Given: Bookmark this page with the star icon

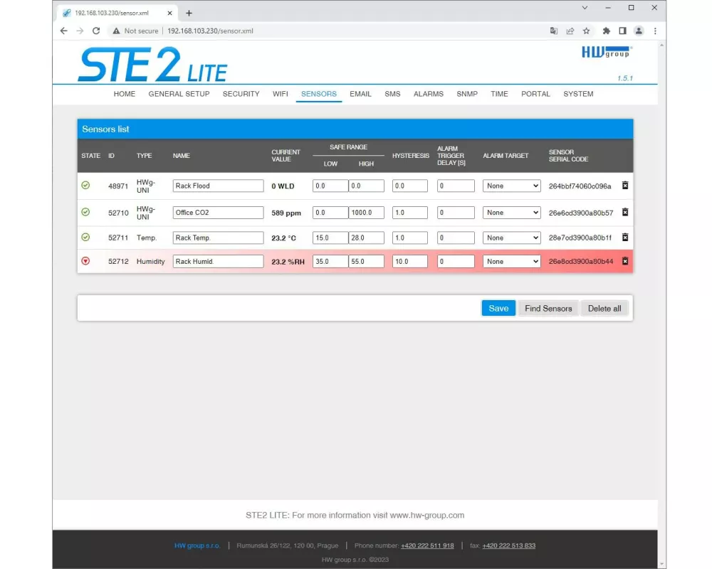Looking at the screenshot, I should (x=587, y=31).
